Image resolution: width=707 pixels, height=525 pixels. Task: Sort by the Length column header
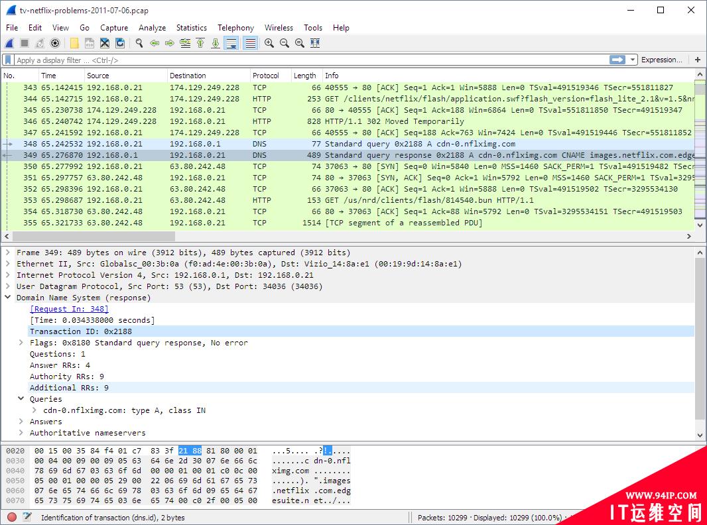[306, 76]
